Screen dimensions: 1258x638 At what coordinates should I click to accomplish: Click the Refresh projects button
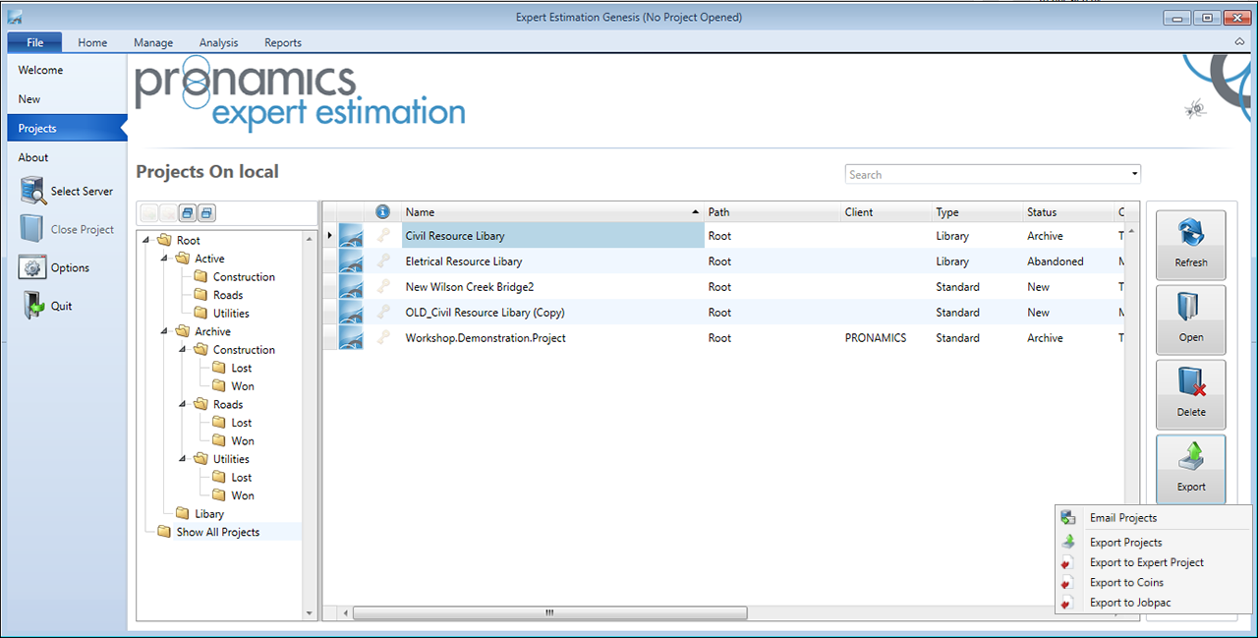[x=1190, y=244]
